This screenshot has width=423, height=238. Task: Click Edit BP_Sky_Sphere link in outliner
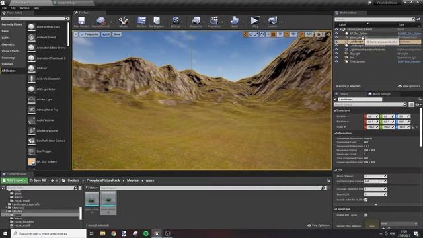click(409, 34)
